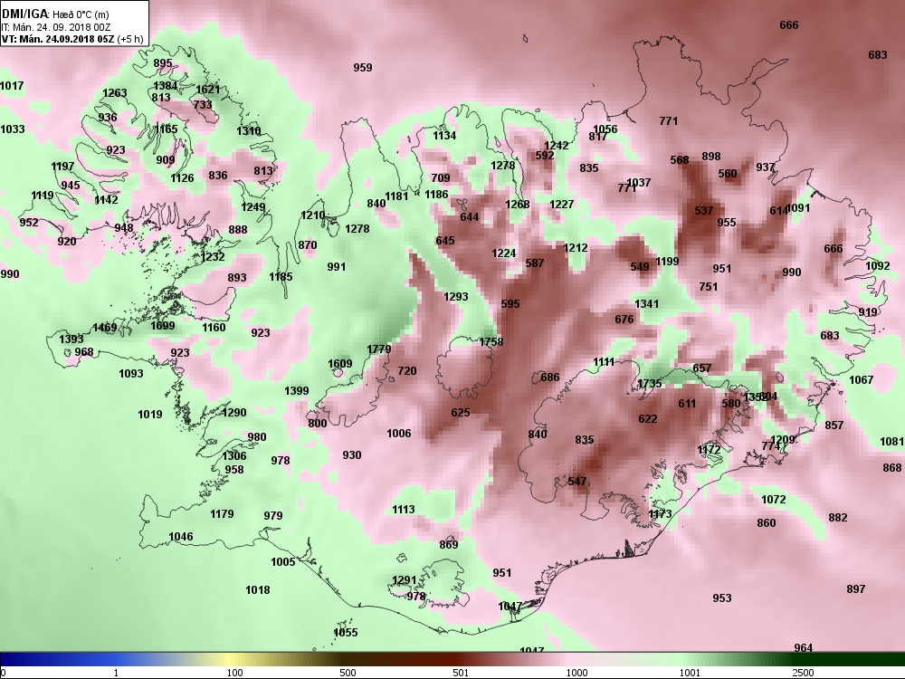Image resolution: width=905 pixels, height=679 pixels.
Task: Select the map value 625
Action: point(460,413)
